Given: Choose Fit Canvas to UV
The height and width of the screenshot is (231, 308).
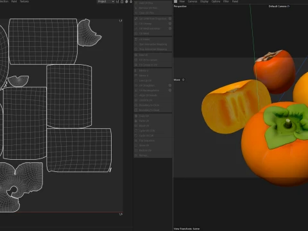Looking at the screenshot, I should coord(153,65).
